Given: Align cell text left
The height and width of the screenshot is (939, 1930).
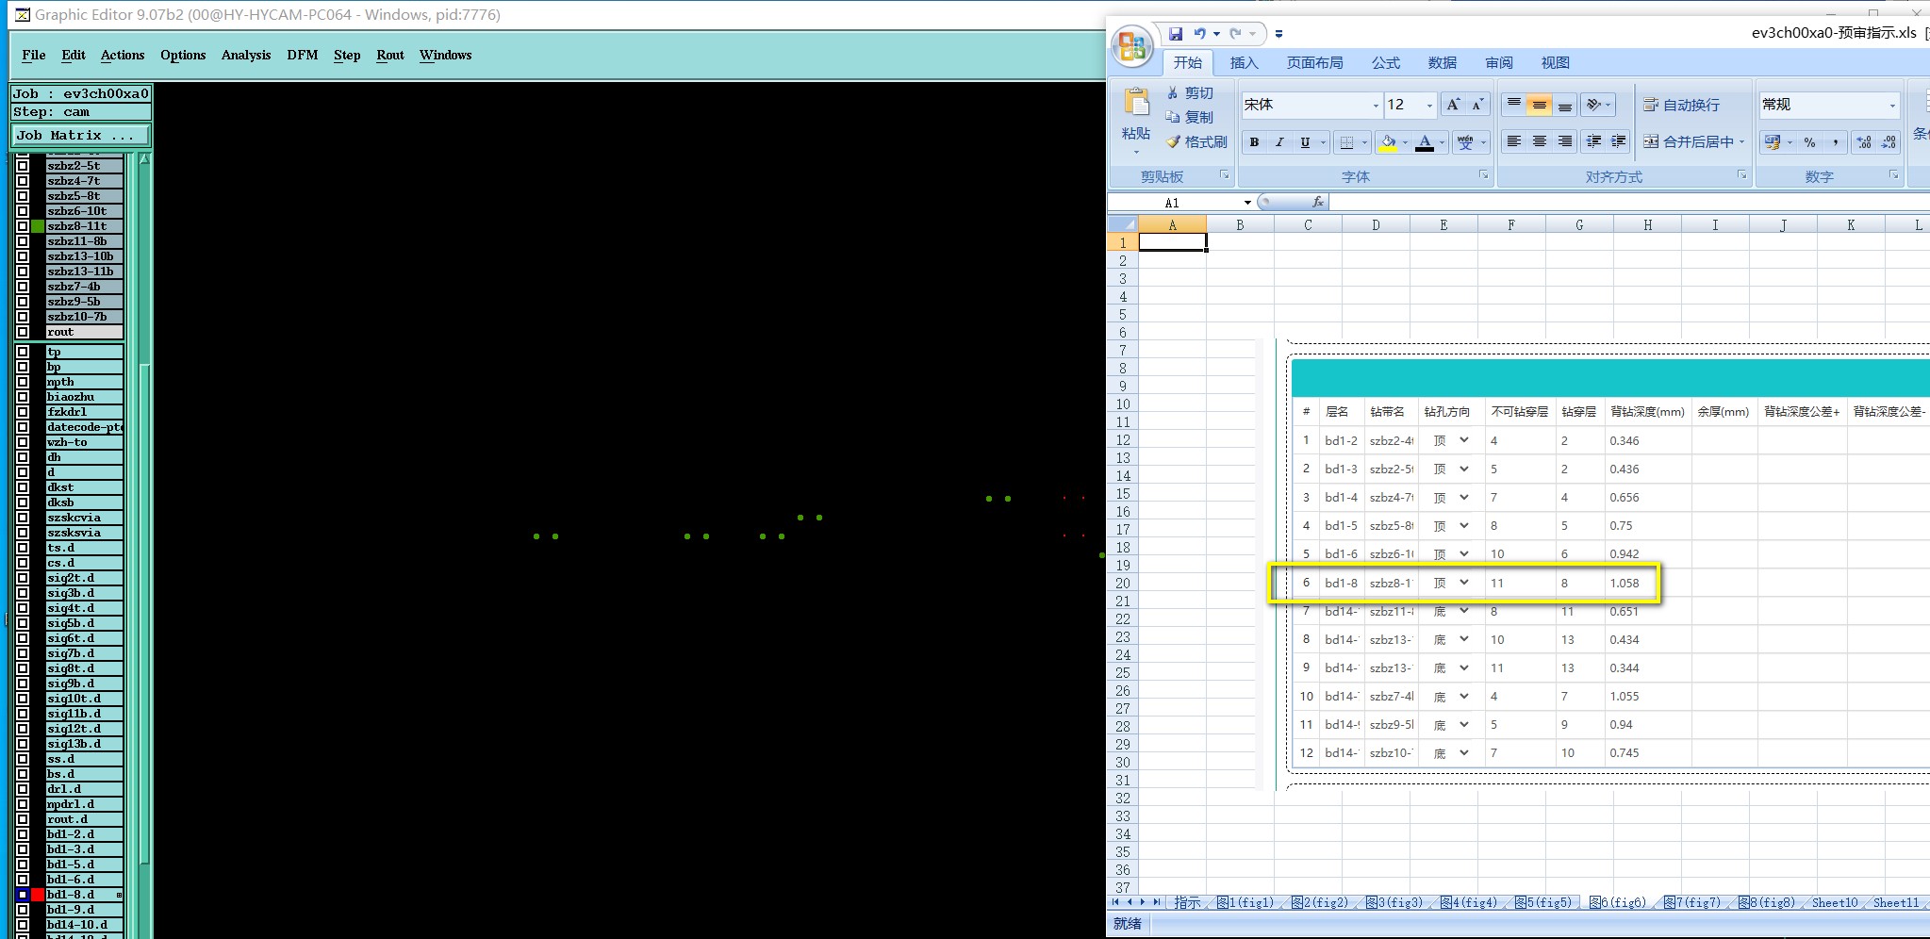Looking at the screenshot, I should tap(1514, 141).
